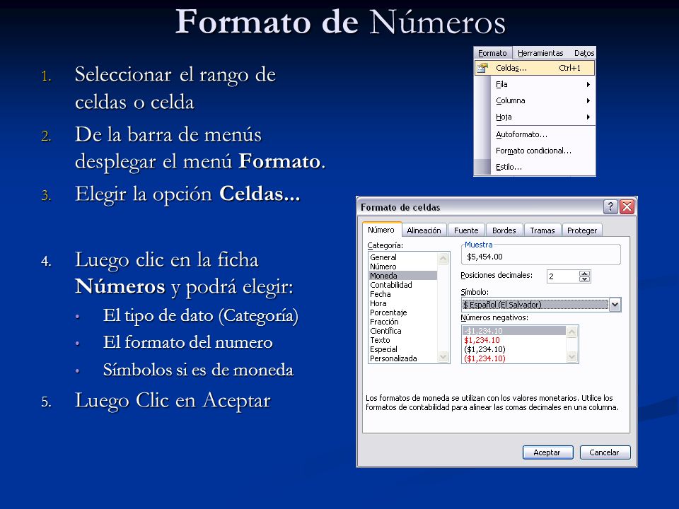This screenshot has width=679, height=509.
Task: Choose Celdas... from the Formato menu
Action: (535, 68)
